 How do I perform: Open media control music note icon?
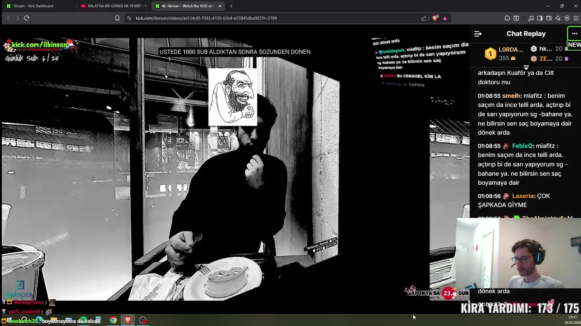531,18
